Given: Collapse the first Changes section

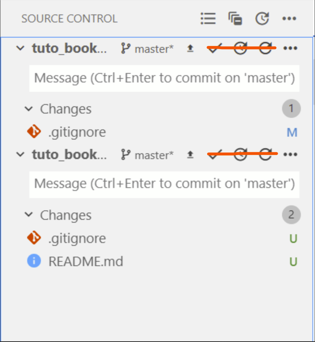Looking at the screenshot, I should (28, 108).
